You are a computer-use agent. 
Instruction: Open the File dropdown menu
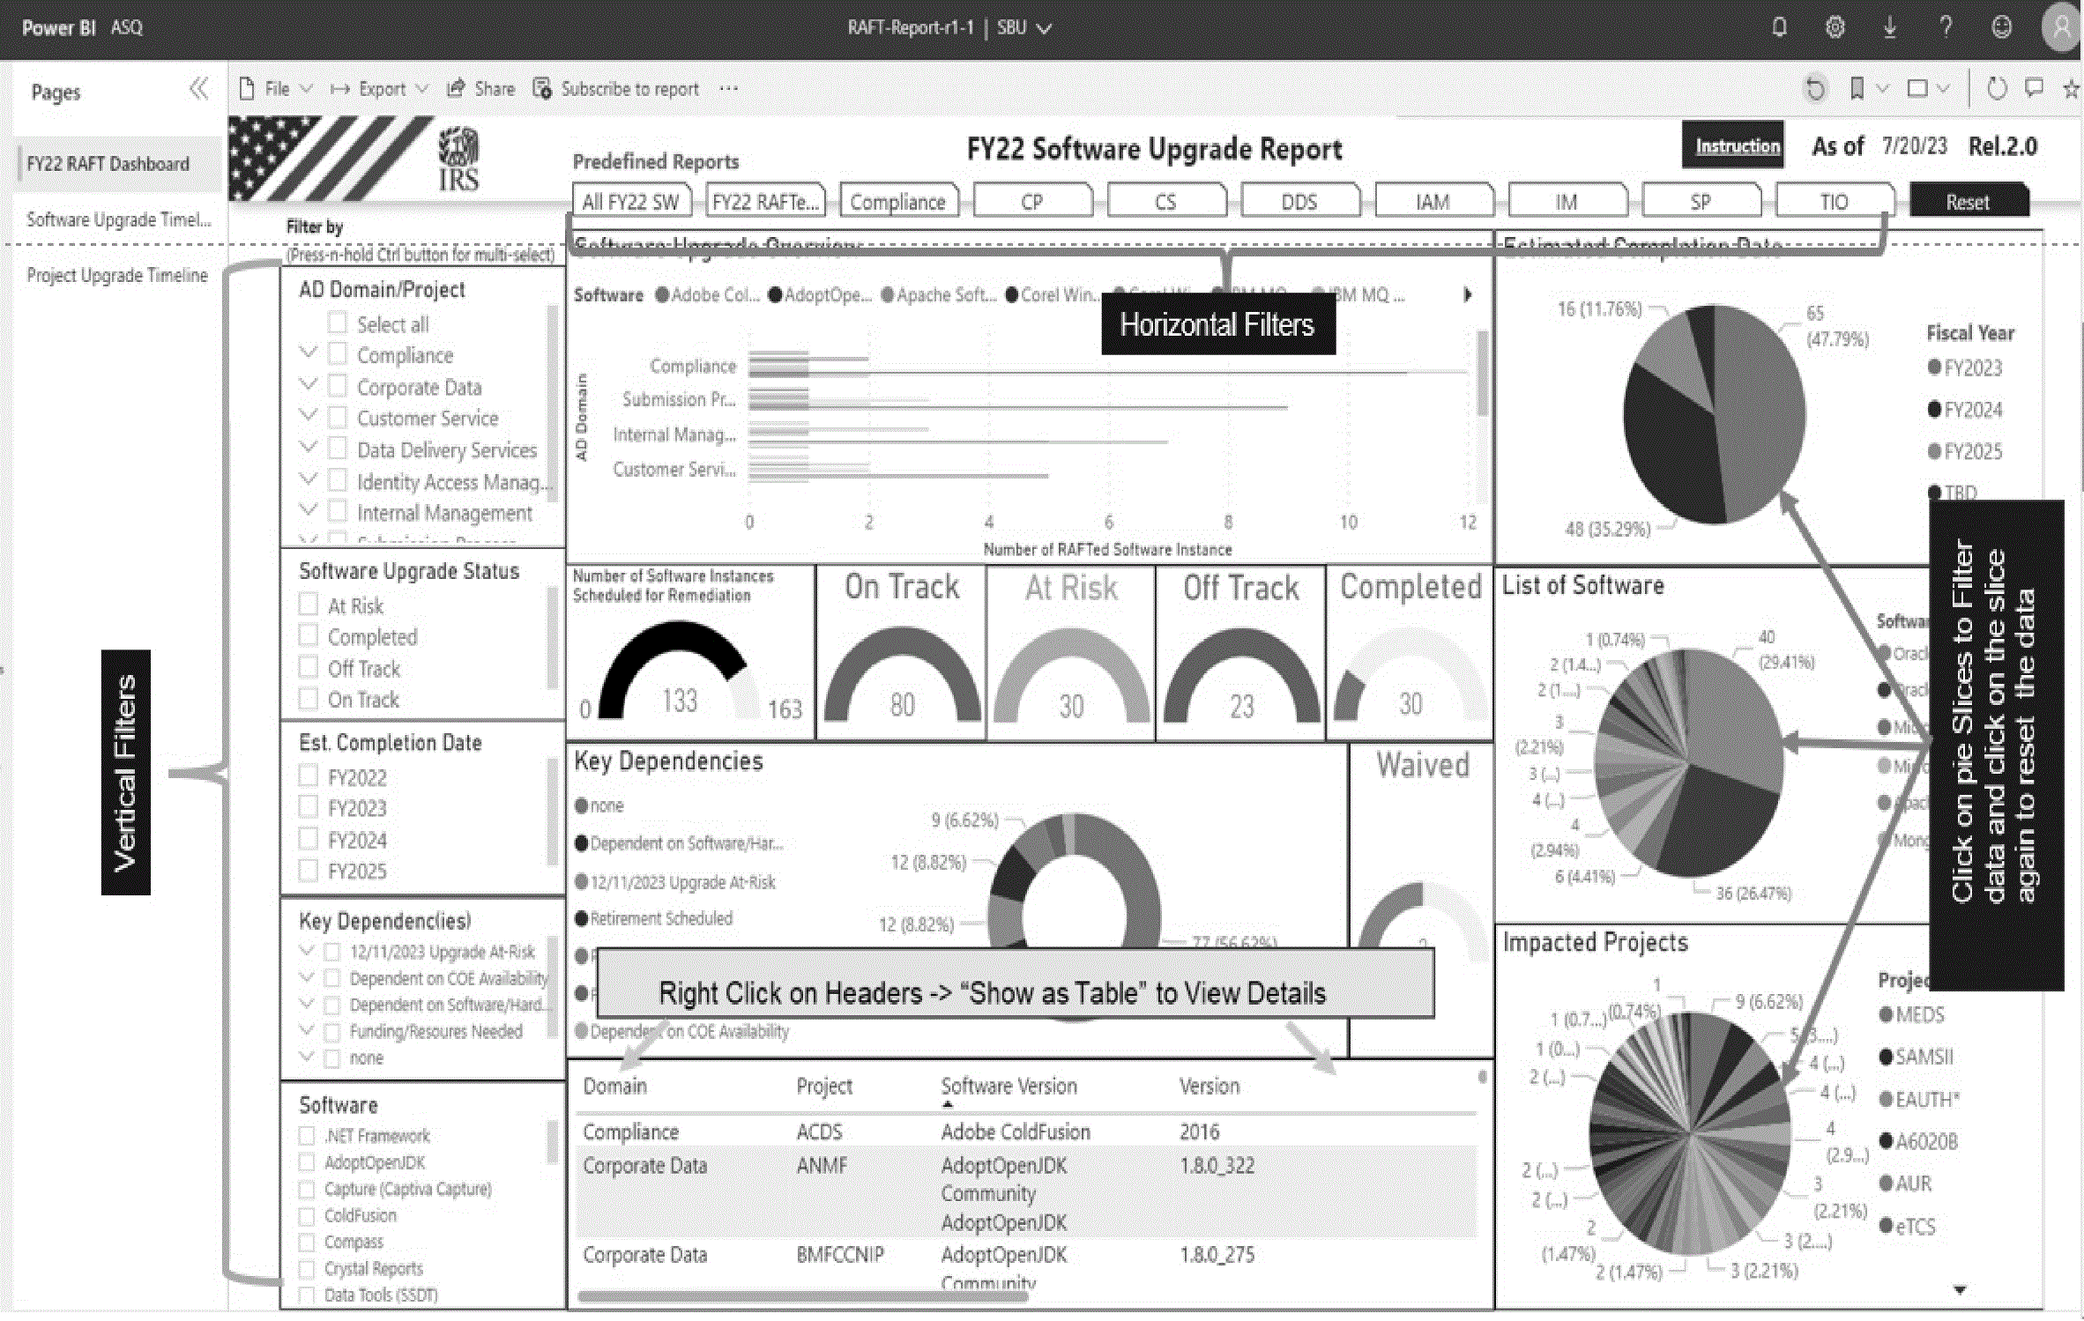(x=277, y=89)
